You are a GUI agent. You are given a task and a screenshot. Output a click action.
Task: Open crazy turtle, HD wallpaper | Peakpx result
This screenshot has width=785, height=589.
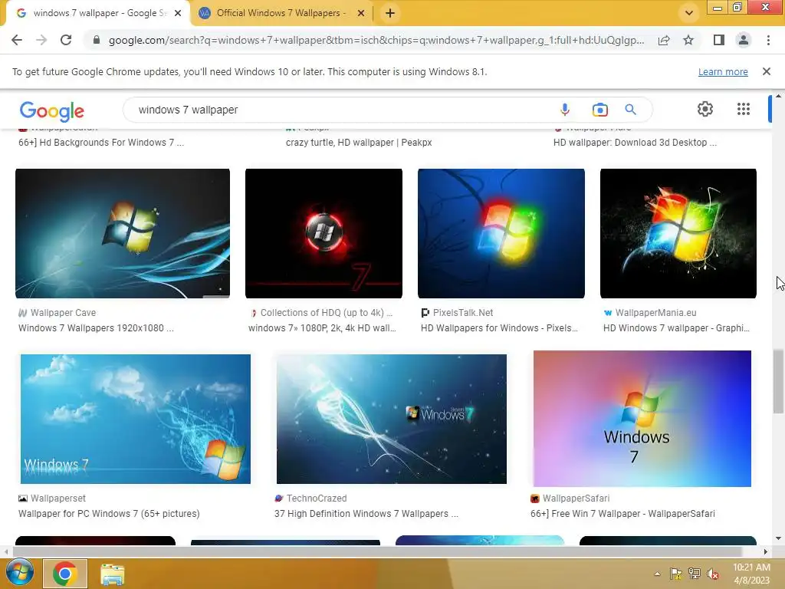coord(359,142)
